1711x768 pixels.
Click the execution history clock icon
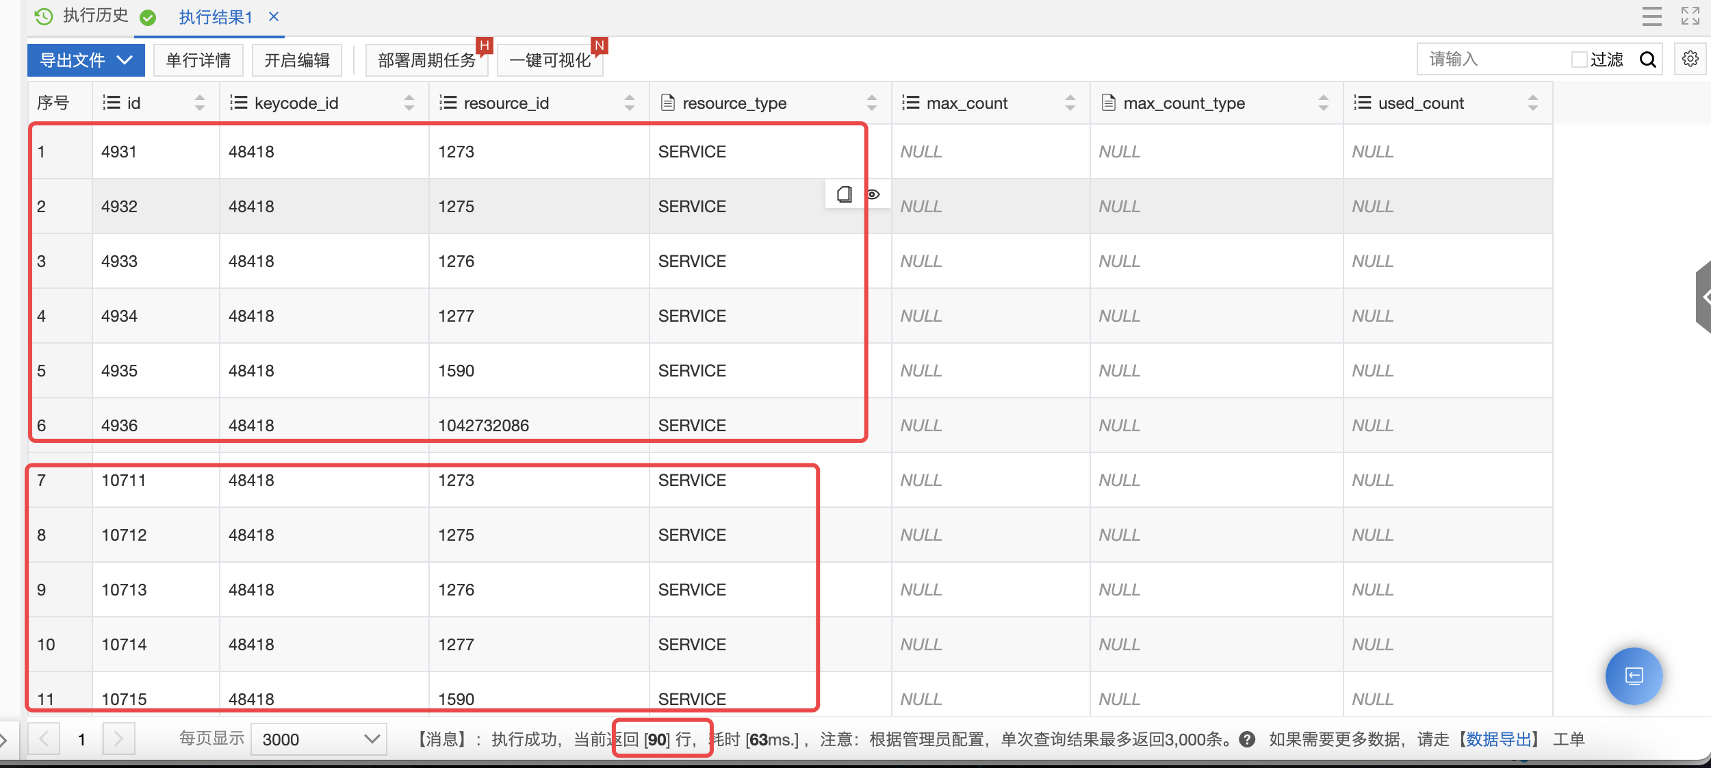coord(43,16)
